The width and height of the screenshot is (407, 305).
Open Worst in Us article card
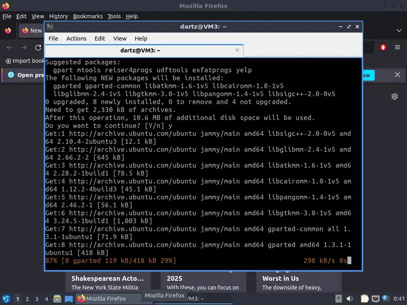(298, 282)
